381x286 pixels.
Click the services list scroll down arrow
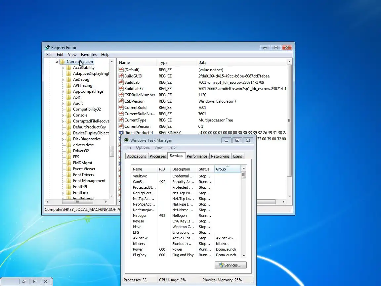tap(244, 256)
